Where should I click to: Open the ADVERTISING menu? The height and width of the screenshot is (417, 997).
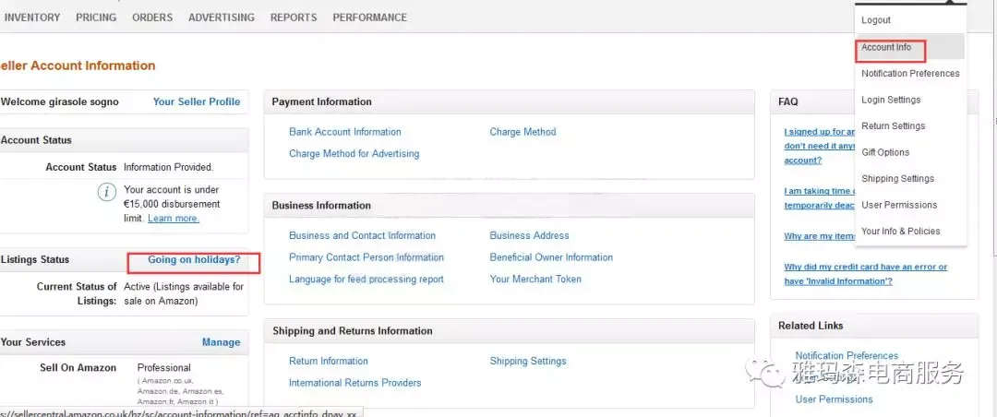[222, 18]
